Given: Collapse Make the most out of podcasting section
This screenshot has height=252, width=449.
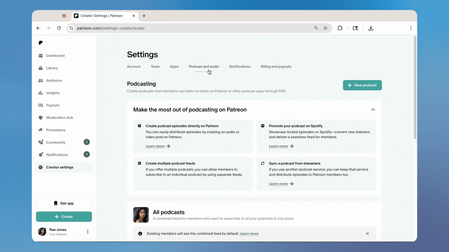Looking at the screenshot, I should (373, 110).
